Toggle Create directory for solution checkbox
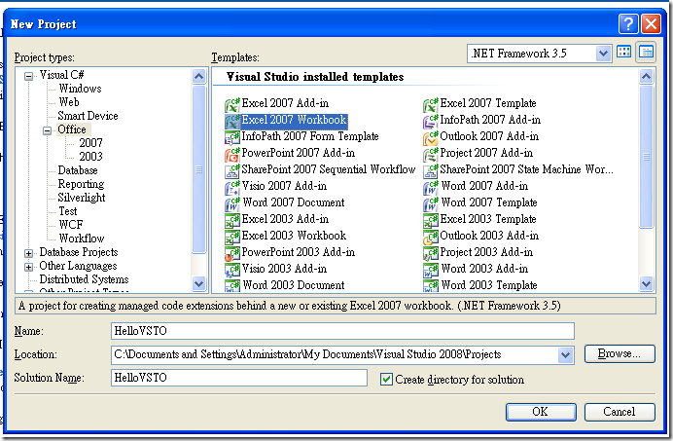This screenshot has height=441, width=673. tap(386, 379)
